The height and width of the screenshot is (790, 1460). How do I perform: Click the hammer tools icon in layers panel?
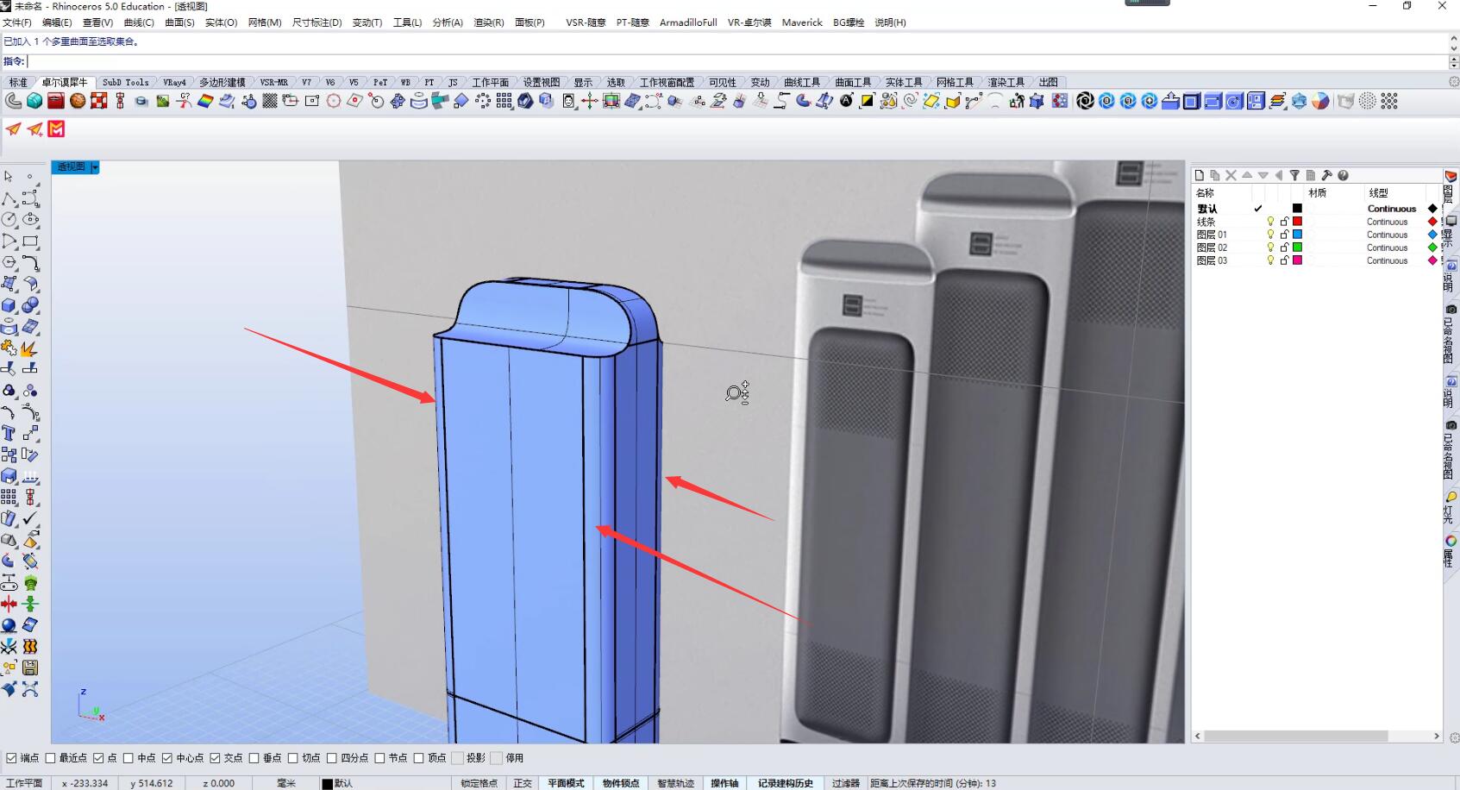click(1326, 175)
